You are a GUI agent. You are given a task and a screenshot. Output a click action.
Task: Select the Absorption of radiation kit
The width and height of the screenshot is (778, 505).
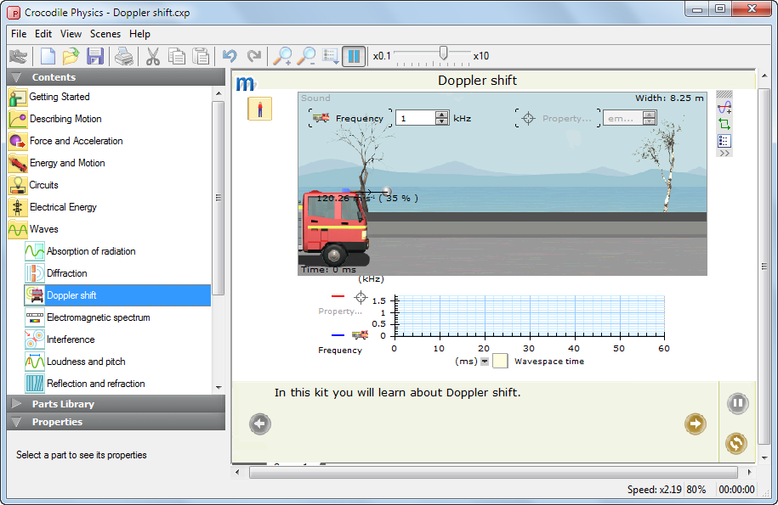point(91,251)
